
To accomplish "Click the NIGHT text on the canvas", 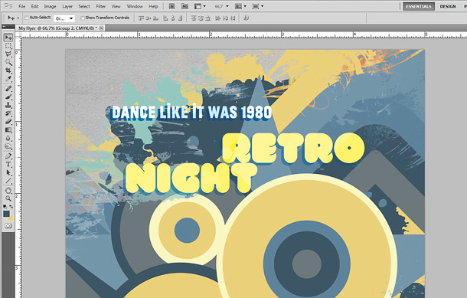I will [x=191, y=178].
